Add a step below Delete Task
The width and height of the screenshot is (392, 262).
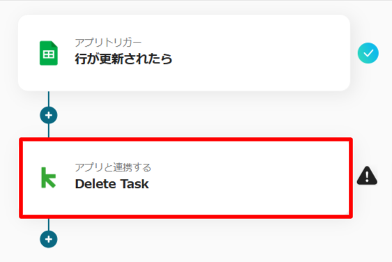point(49,239)
